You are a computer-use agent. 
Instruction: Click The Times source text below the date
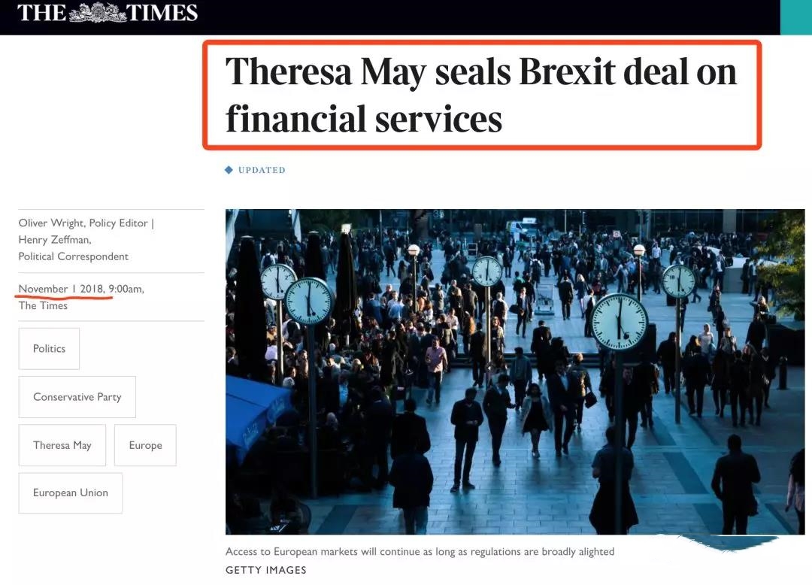tap(43, 305)
